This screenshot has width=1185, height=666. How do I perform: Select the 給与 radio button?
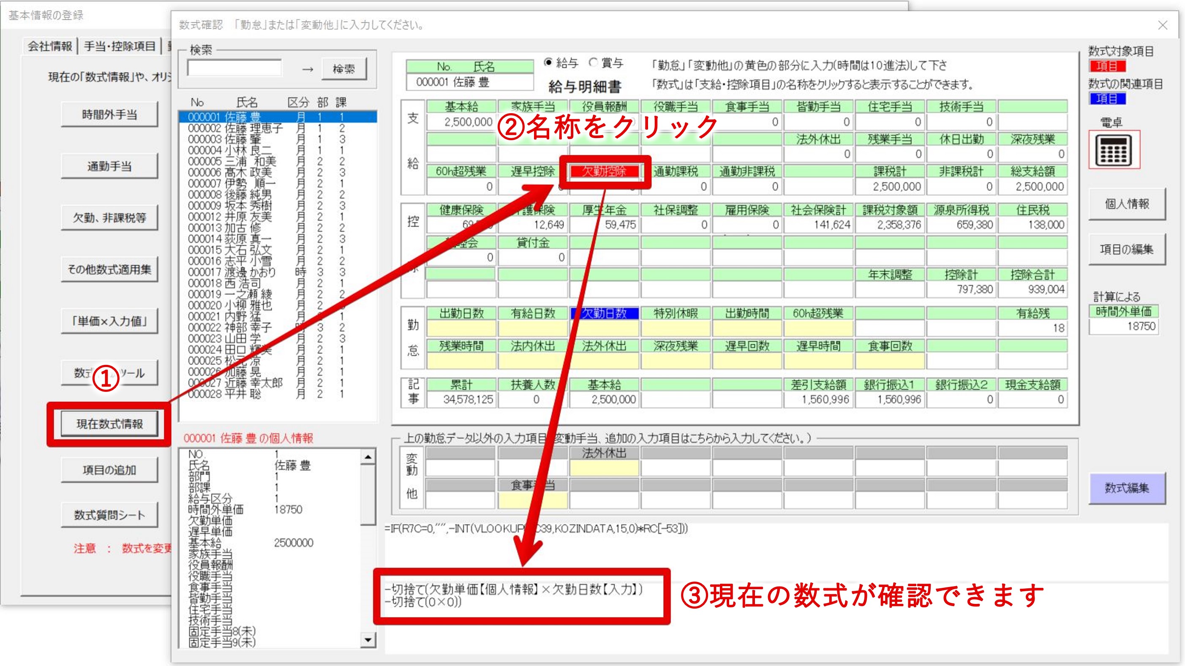(548, 62)
